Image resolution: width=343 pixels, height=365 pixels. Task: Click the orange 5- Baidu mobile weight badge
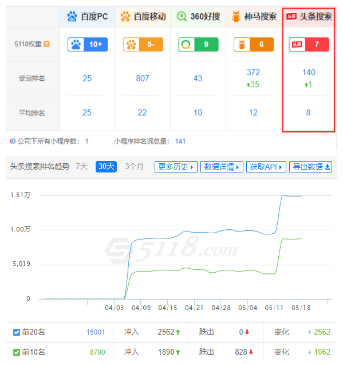pyautogui.click(x=143, y=44)
